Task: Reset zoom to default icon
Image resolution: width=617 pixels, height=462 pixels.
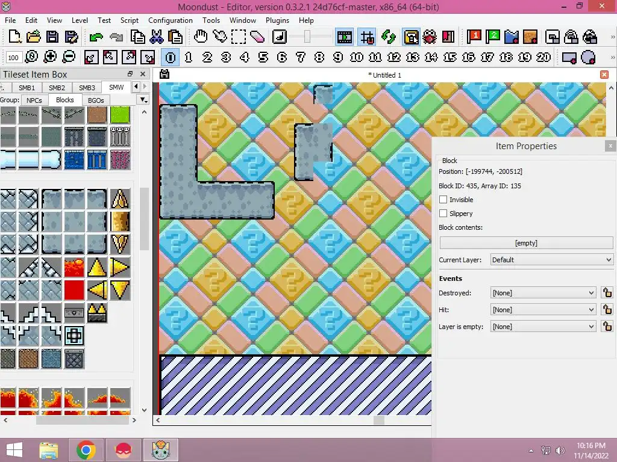Action: [31, 57]
